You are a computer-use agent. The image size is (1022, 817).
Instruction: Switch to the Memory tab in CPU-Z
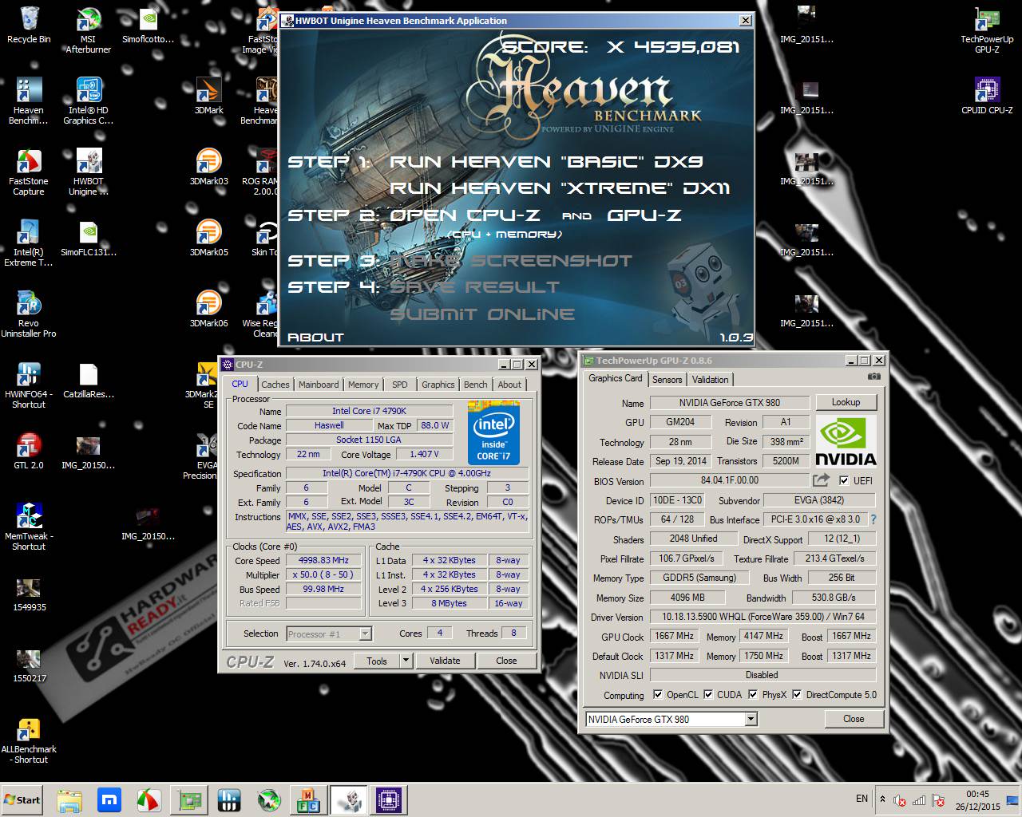pos(363,385)
